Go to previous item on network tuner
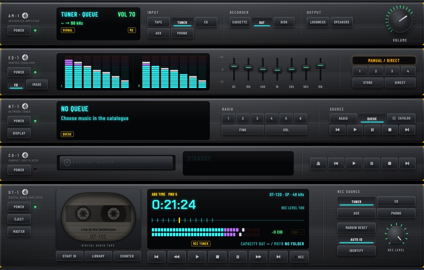424x270 pixels. coord(338,130)
